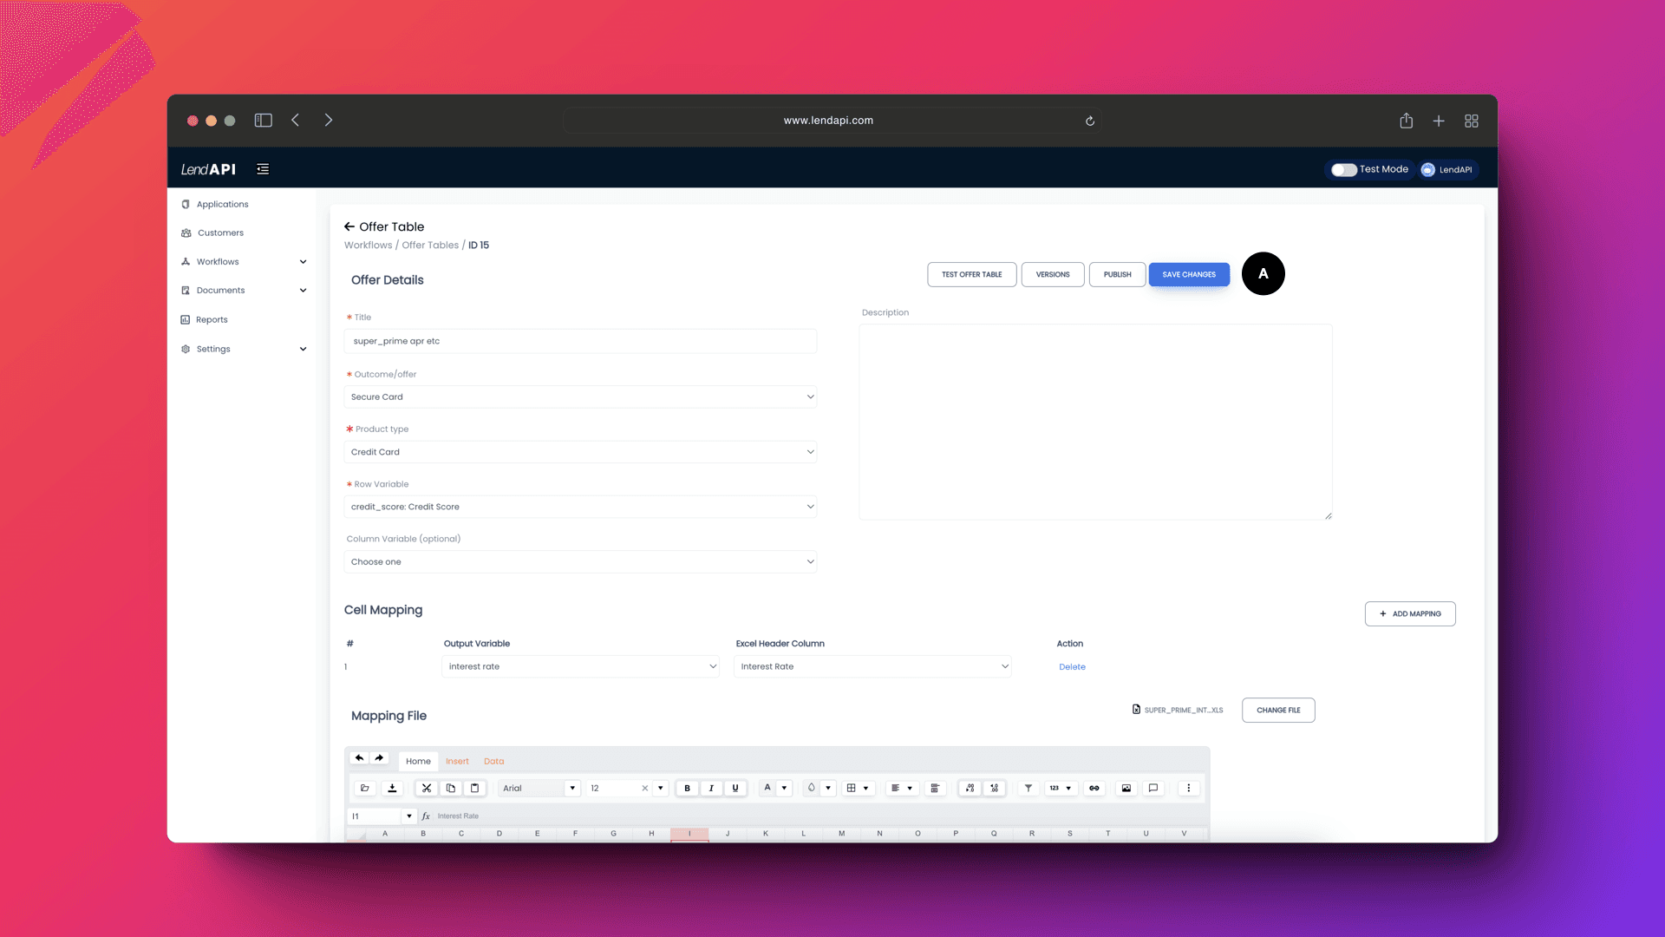This screenshot has width=1665, height=937.
Task: Click the bold formatting icon
Action: pos(686,789)
